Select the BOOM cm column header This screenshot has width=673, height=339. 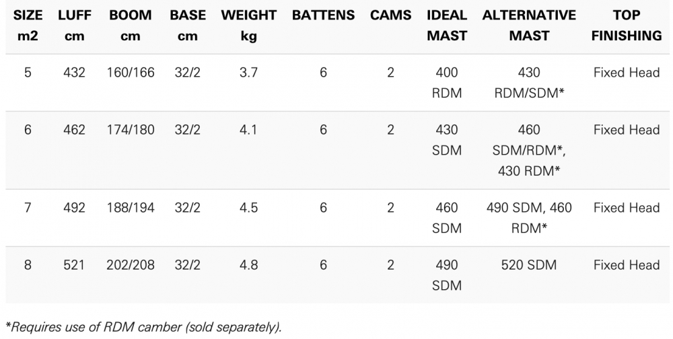tap(131, 26)
